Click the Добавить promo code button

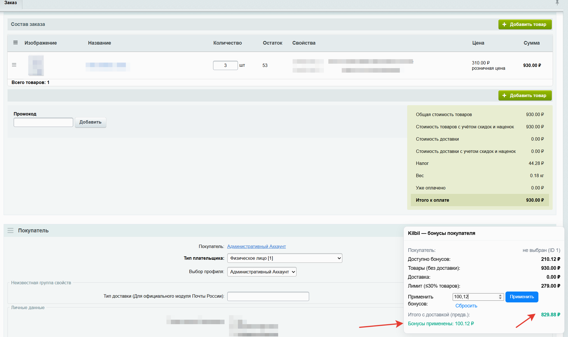[90, 122]
